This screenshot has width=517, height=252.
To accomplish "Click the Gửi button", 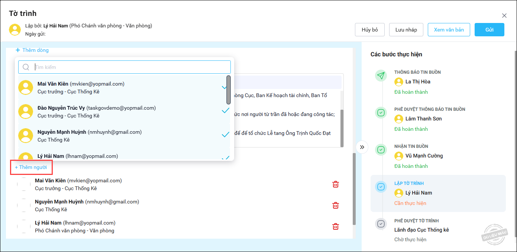I will [489, 30].
